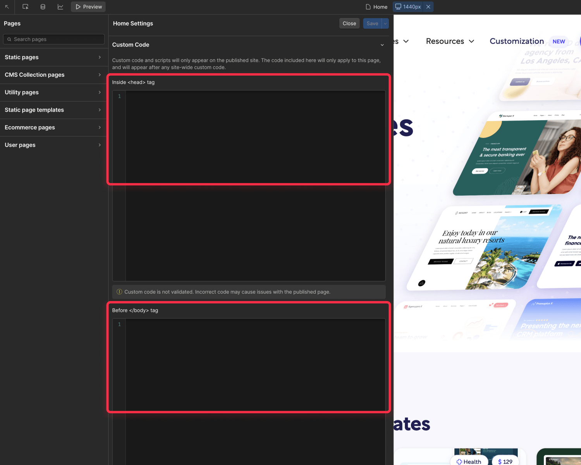The width and height of the screenshot is (581, 465).
Task: Expand Static page templates section
Action: [53, 110]
